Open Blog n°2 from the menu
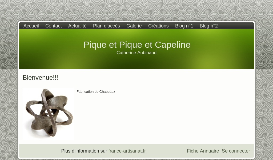Viewport: 273px width, 160px height. (x=208, y=26)
